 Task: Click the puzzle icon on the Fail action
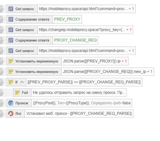click(17, 93)
